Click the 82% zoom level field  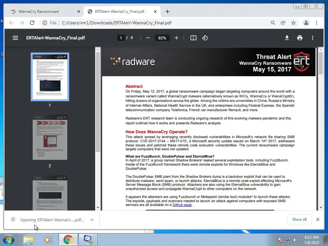click(x=162, y=38)
